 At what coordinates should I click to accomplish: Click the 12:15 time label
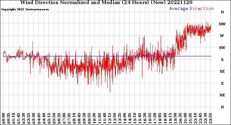(109, 118)
